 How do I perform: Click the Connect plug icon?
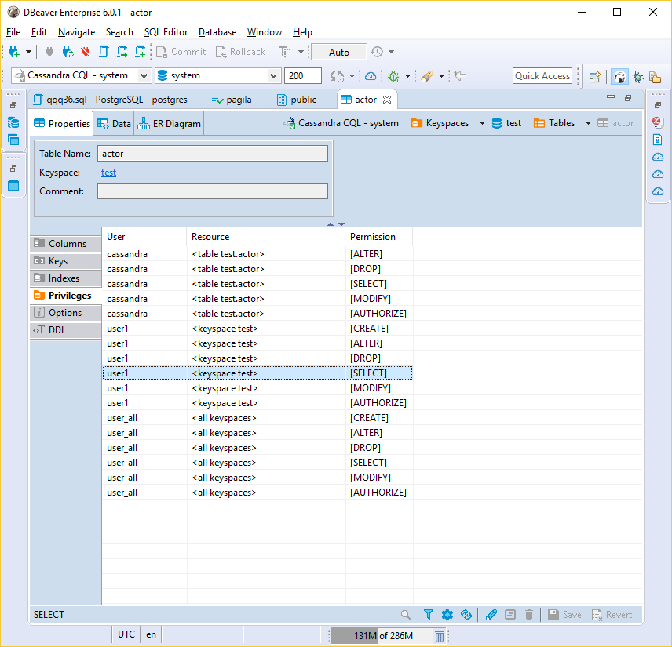pyautogui.click(x=49, y=52)
